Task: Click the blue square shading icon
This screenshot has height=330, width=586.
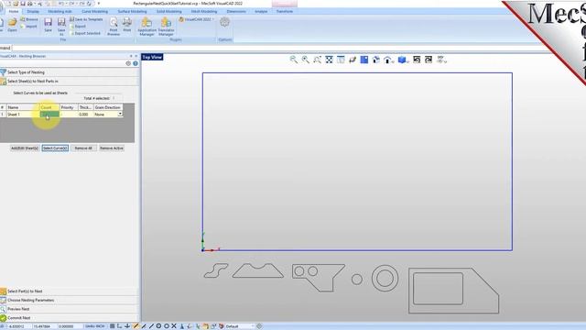Action: 364,60
